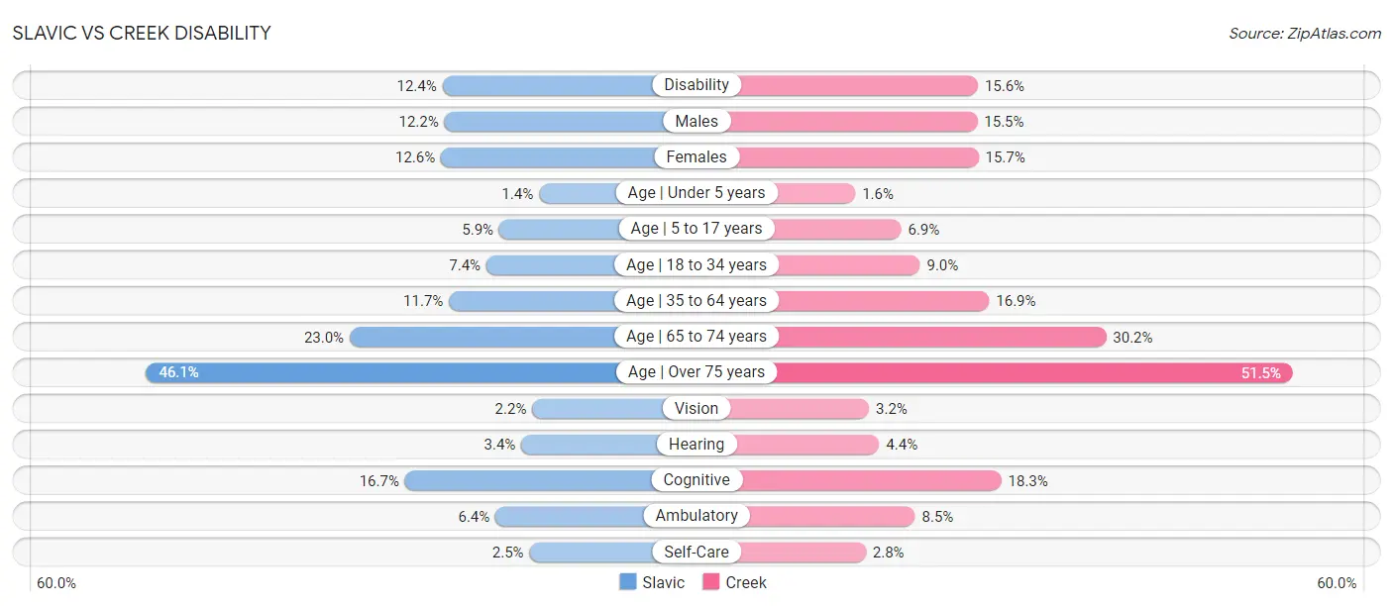Select the Ambulatory category label
Image resolution: width=1393 pixels, height=606 pixels.
[696, 516]
